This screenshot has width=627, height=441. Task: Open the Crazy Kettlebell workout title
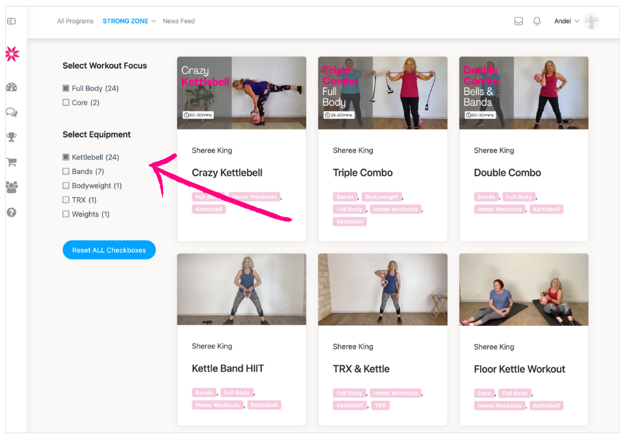click(x=227, y=173)
